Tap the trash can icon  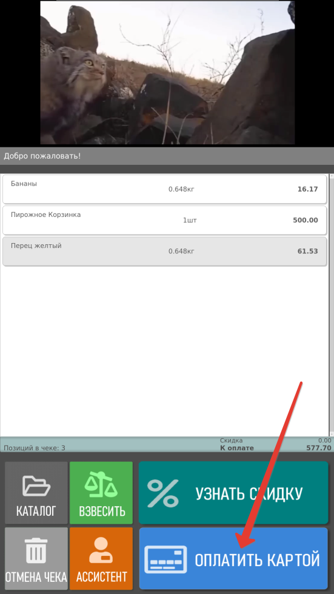coord(36,550)
